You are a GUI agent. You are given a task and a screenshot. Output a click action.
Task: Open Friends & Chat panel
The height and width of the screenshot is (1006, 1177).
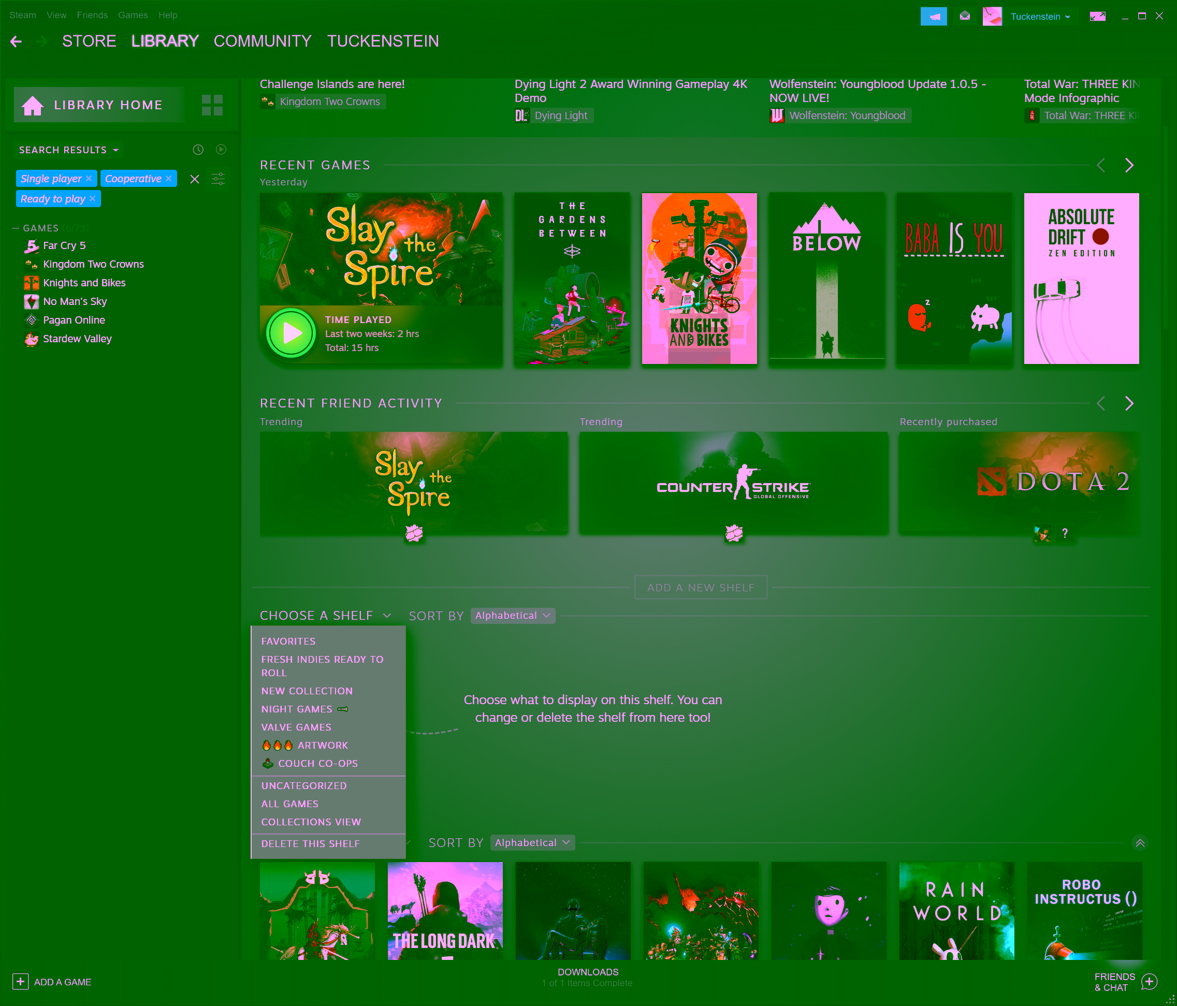(x=1126, y=983)
